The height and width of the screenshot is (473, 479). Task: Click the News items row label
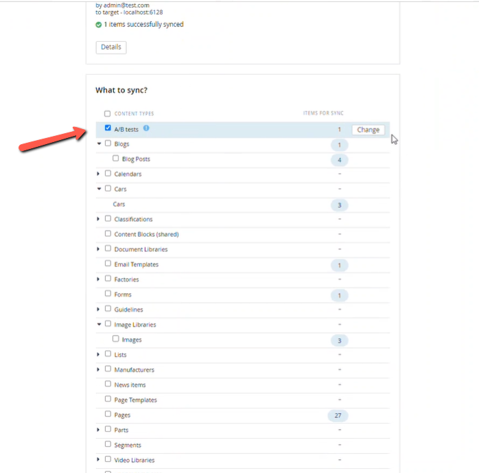pos(130,385)
